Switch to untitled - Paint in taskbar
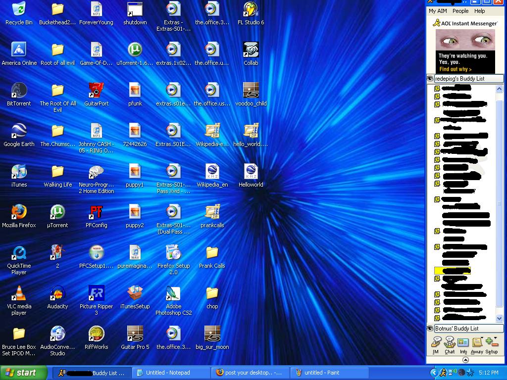The image size is (507, 380). (329, 373)
